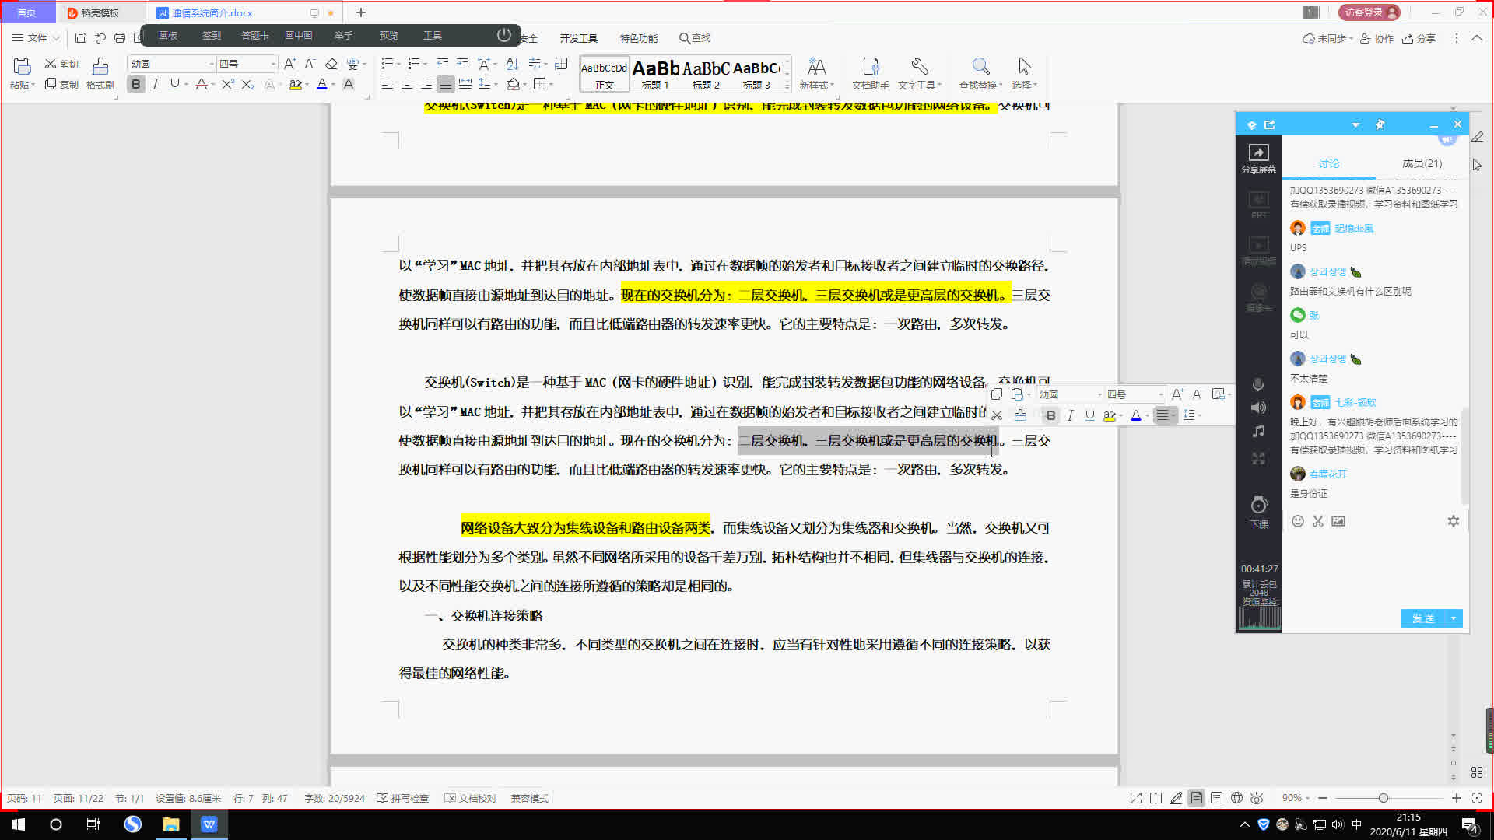Toggle underline in the floating toolbar
The width and height of the screenshot is (1494, 840).
coord(1089,415)
